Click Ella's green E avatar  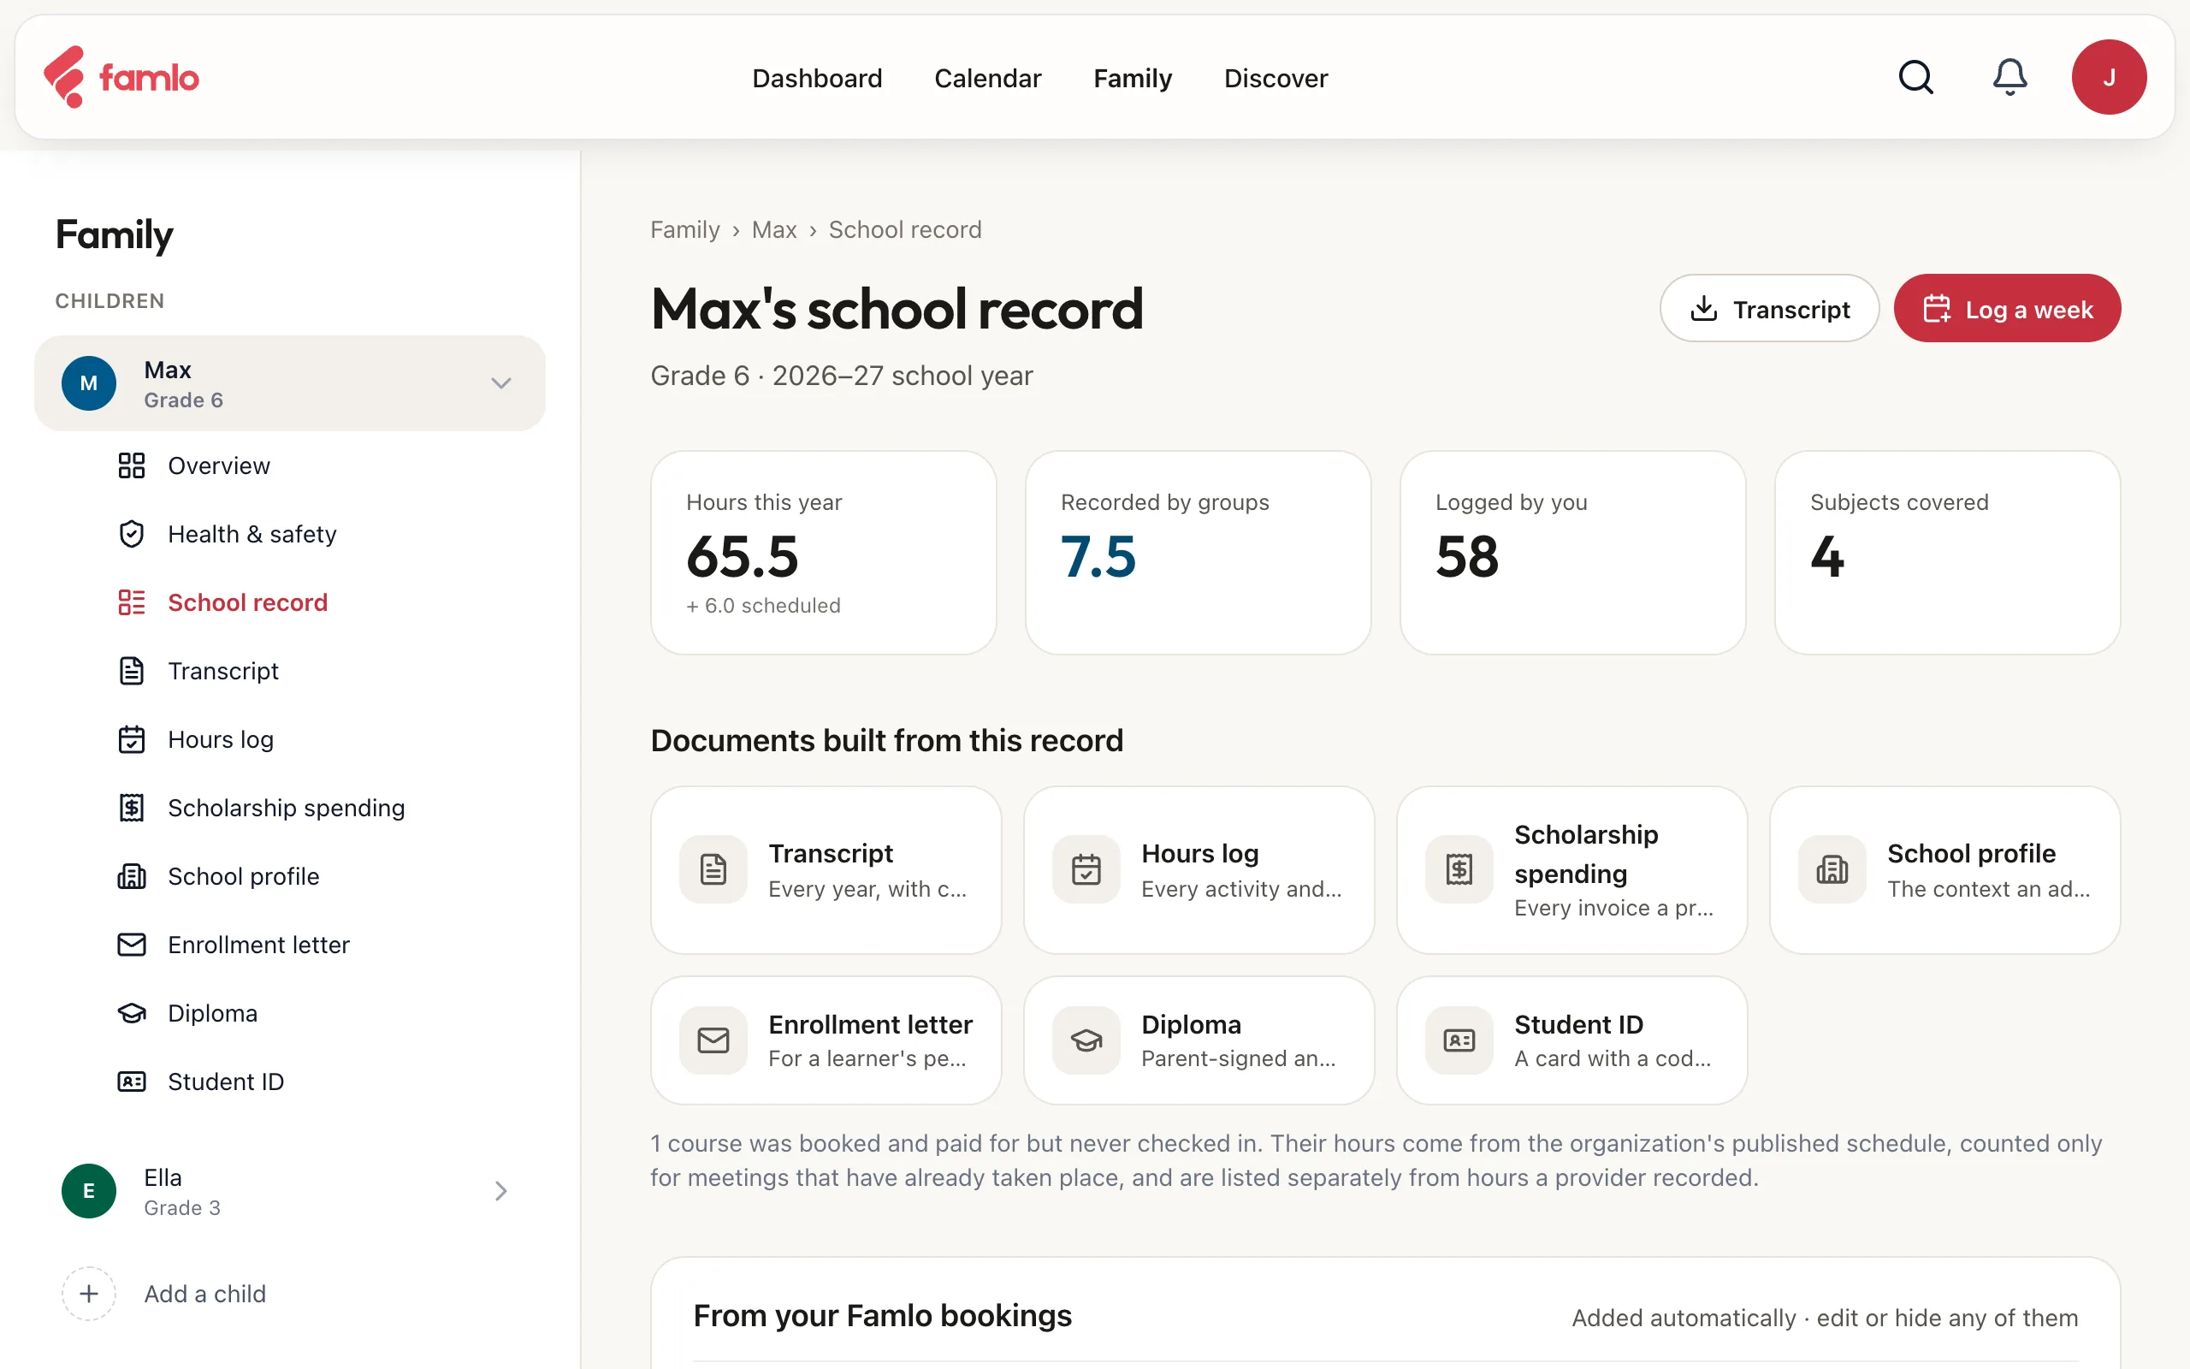tap(89, 1191)
